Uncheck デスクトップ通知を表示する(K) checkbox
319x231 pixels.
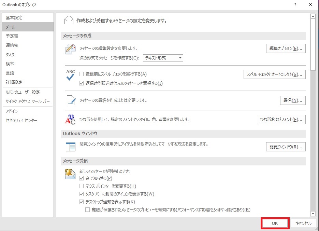pyautogui.click(x=82, y=202)
